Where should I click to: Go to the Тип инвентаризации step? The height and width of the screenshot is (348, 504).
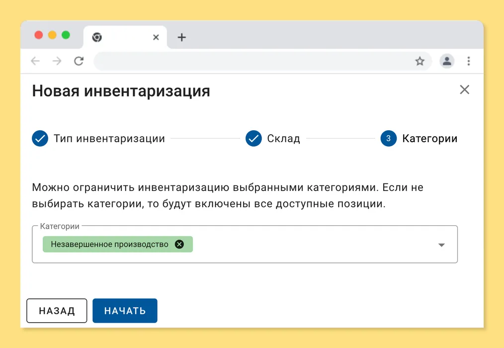coord(98,138)
